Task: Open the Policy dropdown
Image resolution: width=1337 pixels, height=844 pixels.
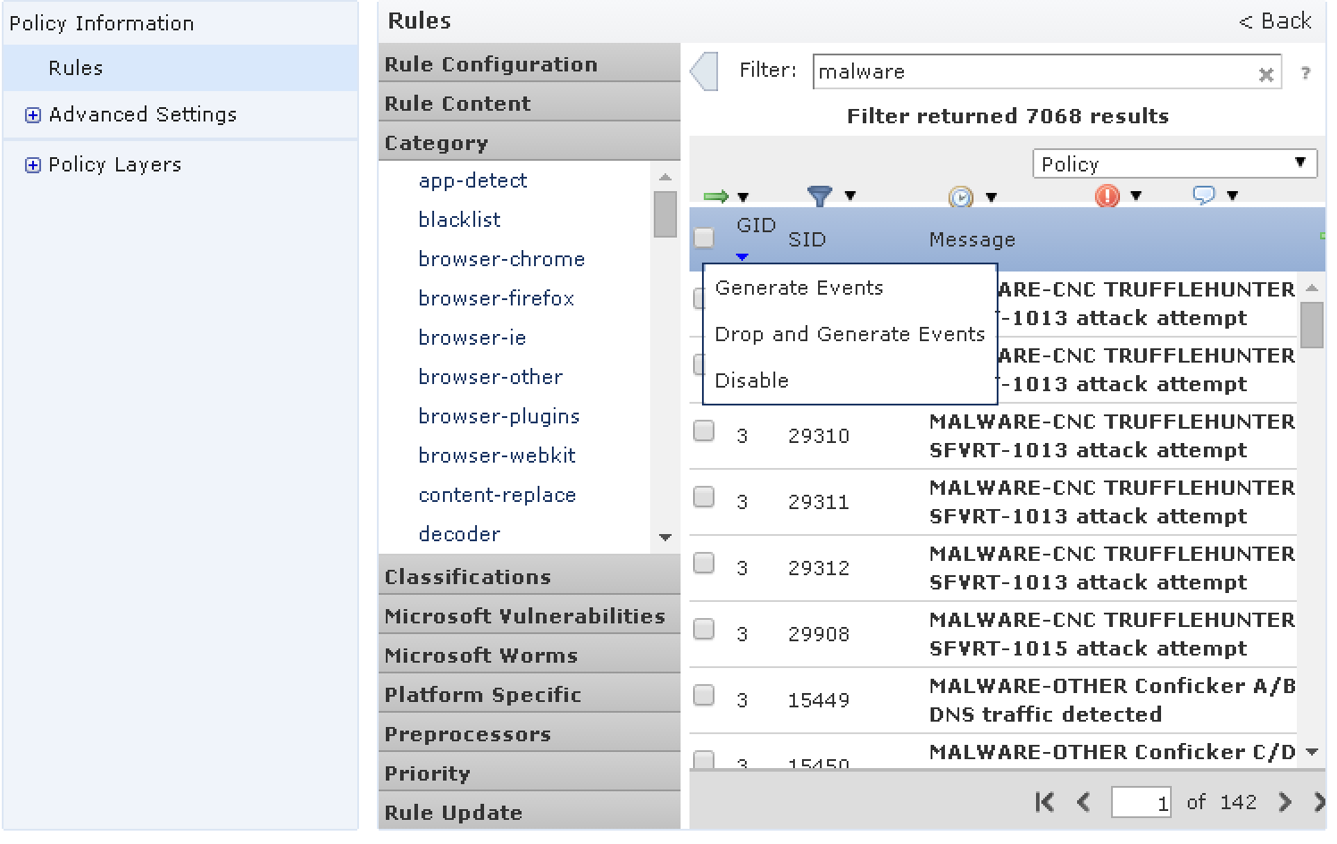Action: point(1174,164)
